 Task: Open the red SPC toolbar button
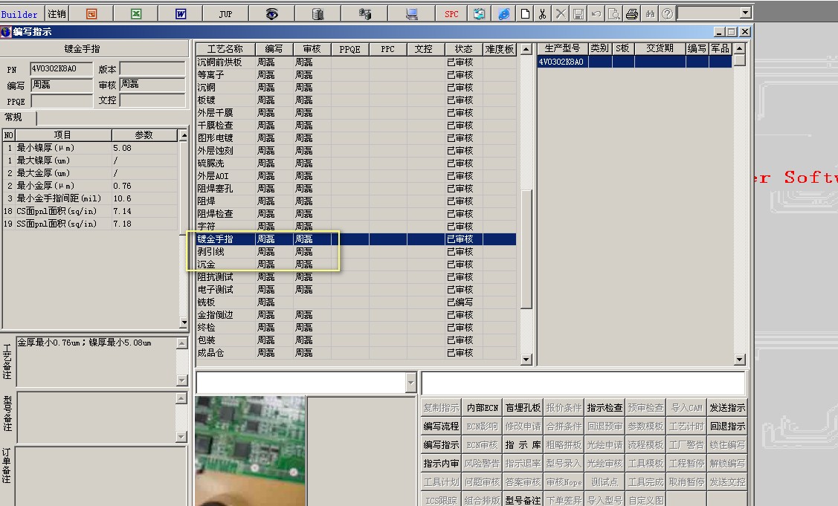point(451,14)
